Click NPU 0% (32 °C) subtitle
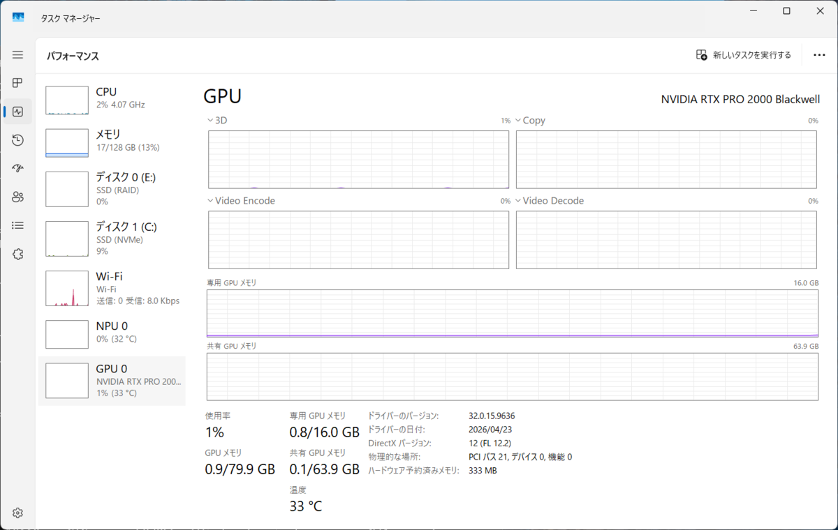The height and width of the screenshot is (530, 838). [x=116, y=339]
